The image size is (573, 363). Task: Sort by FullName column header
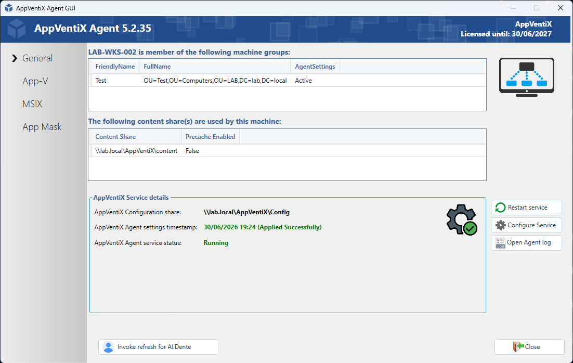coord(215,67)
